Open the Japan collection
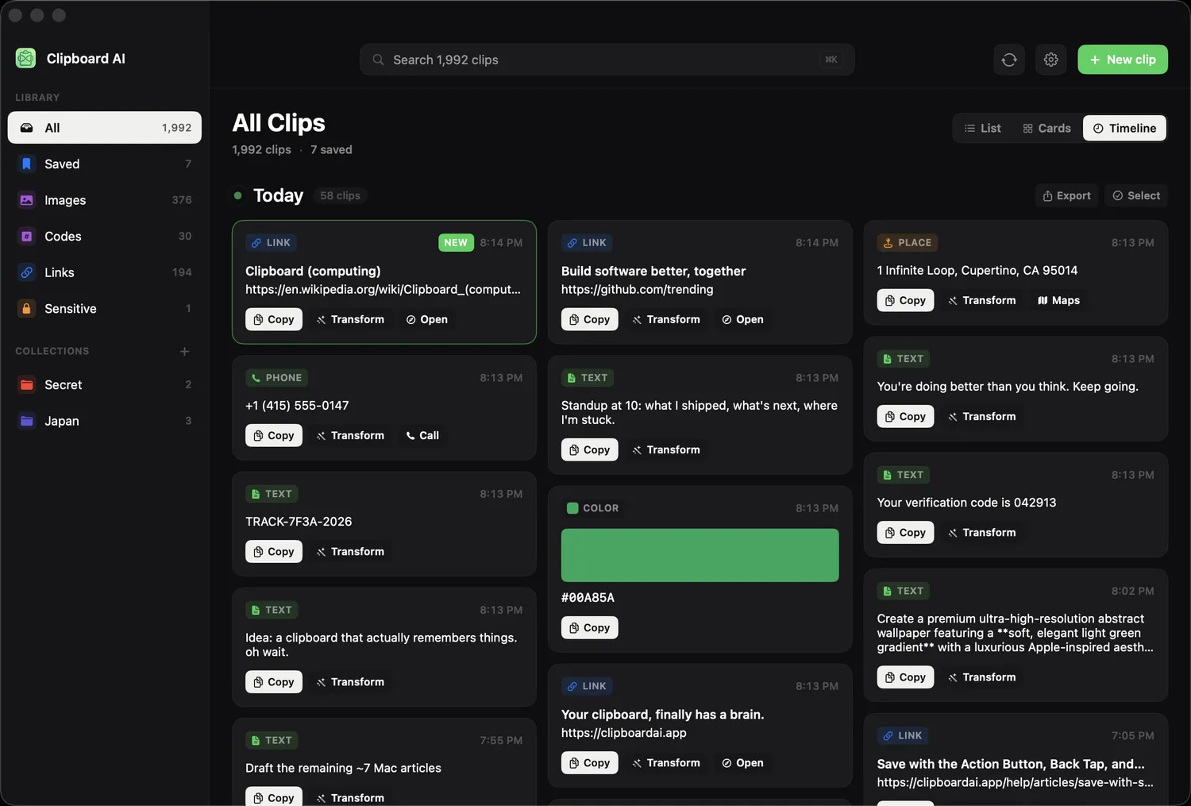The width and height of the screenshot is (1191, 806). [105, 421]
